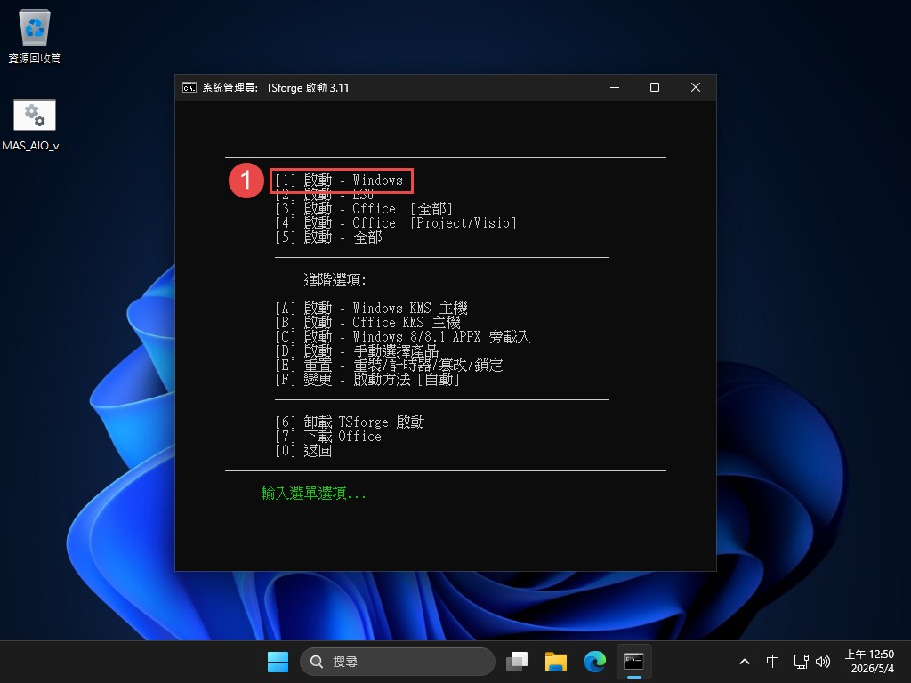
Task: Click the line "[F] 變更 - 啟動方法 [自動]"
Action: [367, 379]
